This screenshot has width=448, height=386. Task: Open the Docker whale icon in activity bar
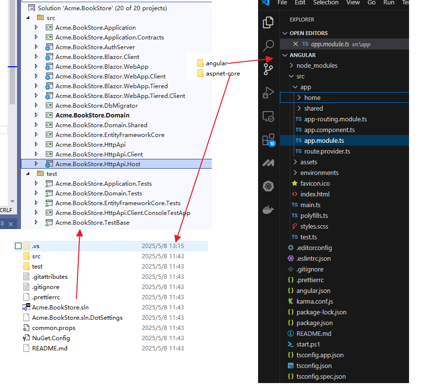[x=268, y=210]
